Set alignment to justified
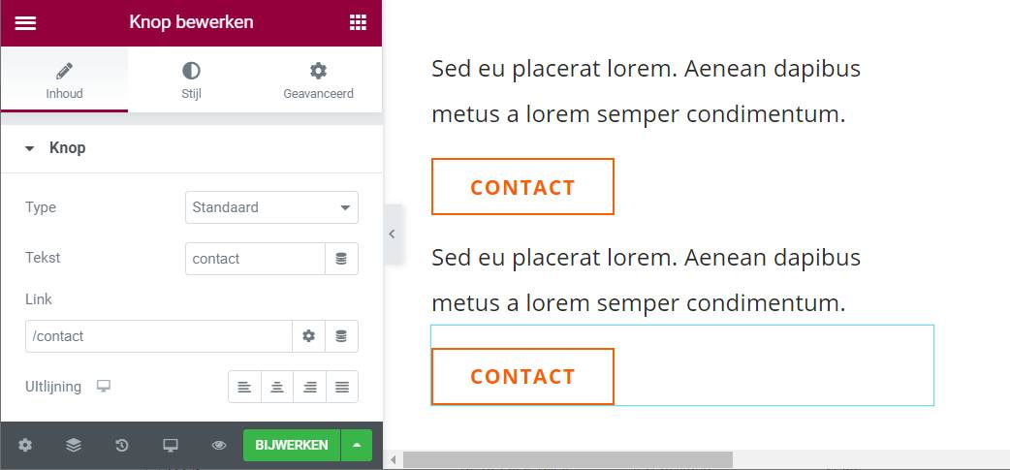This screenshot has height=470, width=1010. [x=342, y=387]
